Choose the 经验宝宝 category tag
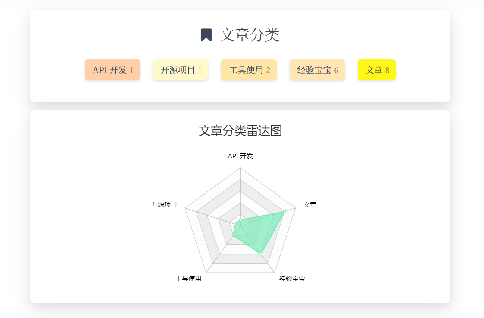 coord(317,70)
